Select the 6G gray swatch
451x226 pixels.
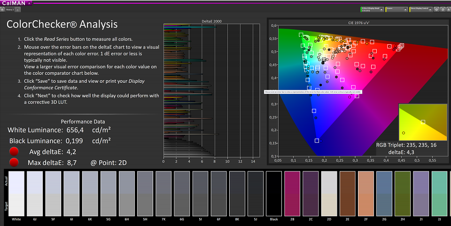(x=182, y=194)
